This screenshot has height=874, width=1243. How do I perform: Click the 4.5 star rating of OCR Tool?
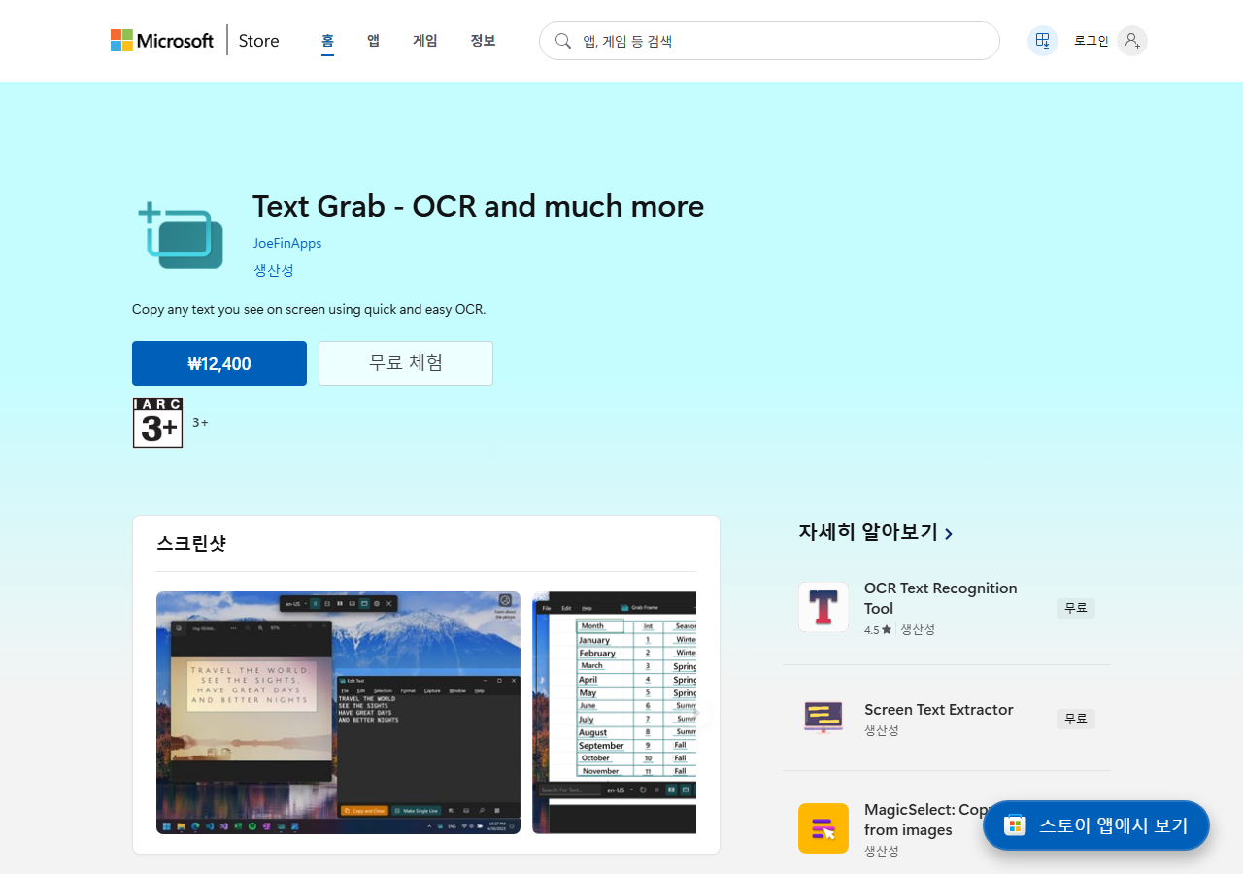[878, 629]
